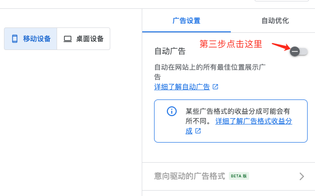The image size is (315, 196).
Task: Click the blue info circle icon
Action: point(172,111)
